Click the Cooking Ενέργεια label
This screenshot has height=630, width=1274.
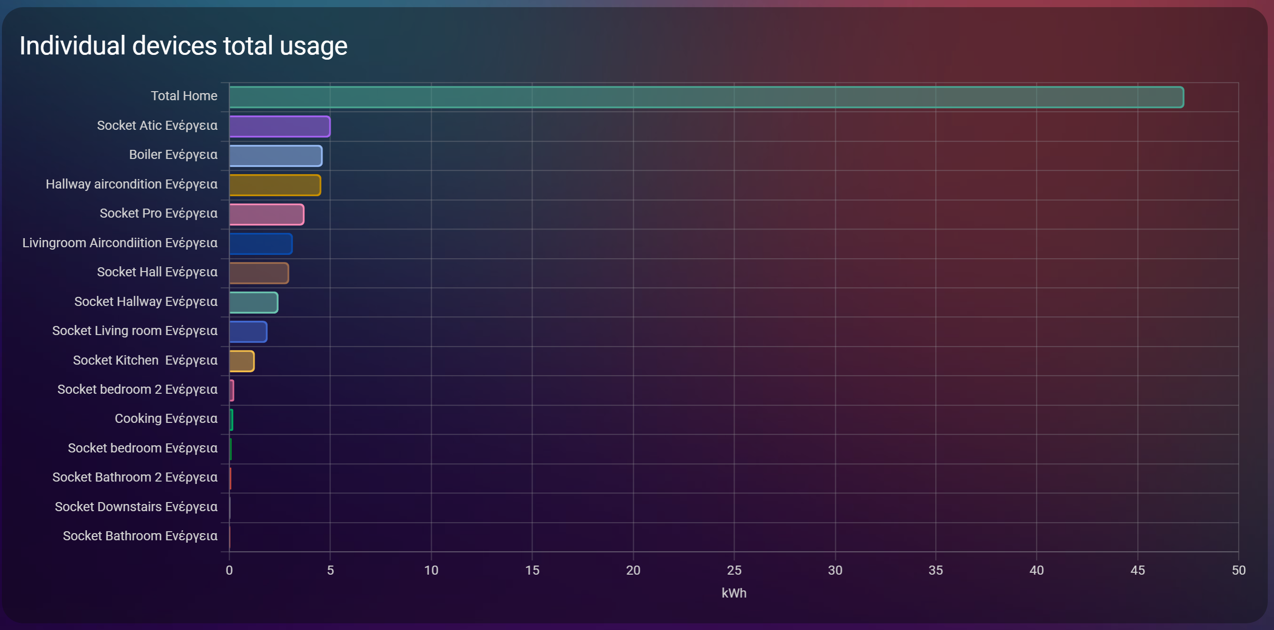166,419
